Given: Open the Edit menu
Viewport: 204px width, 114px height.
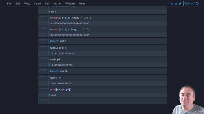Looking at the screenshot, I should (x=18, y=3).
